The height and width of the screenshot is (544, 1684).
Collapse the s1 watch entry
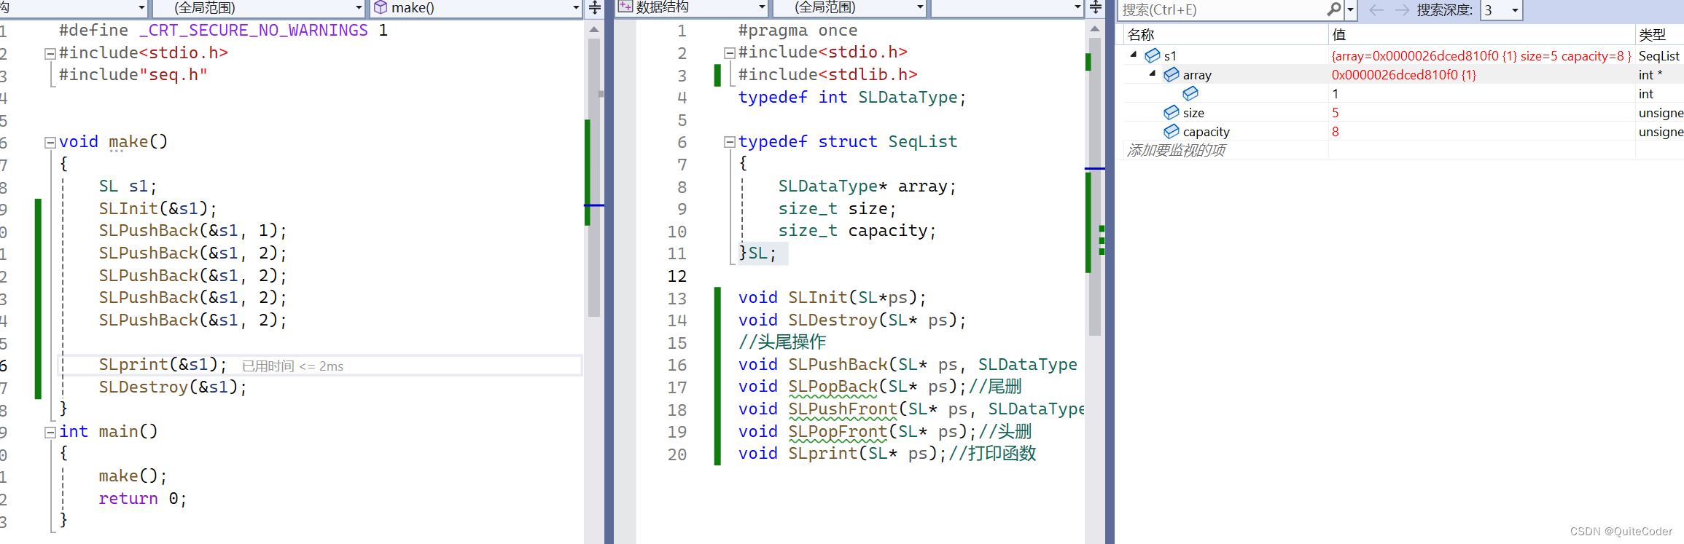1134,55
